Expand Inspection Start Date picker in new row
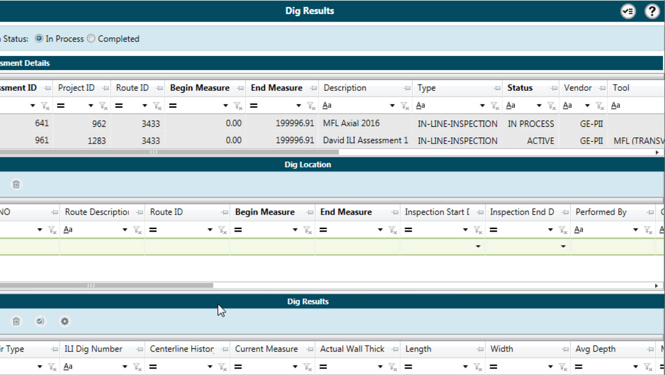The height and width of the screenshot is (375, 665). pyautogui.click(x=478, y=246)
